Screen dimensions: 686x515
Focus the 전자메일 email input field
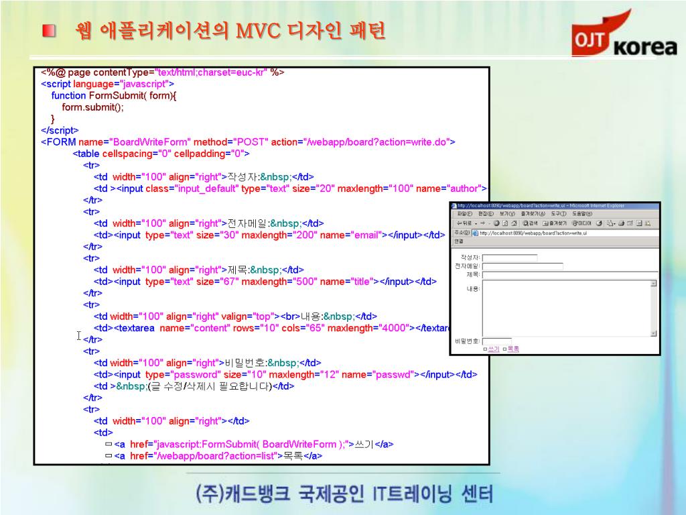523,266
